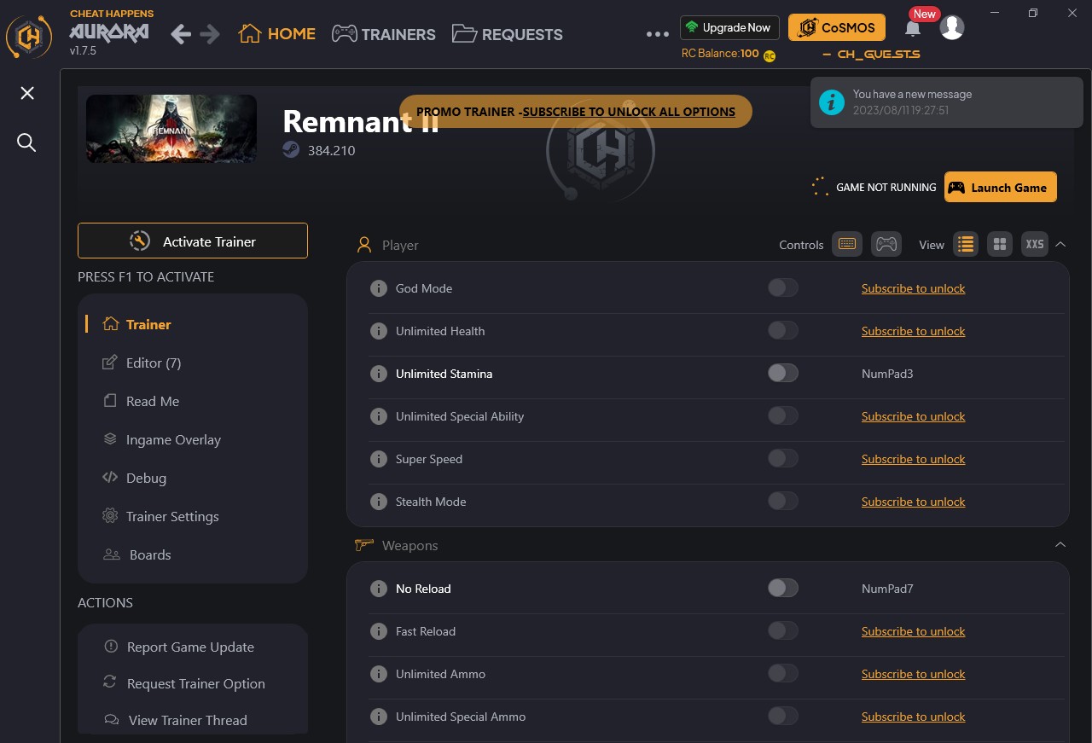Viewport: 1092px width, 743px height.
Task: Show info for God Mode
Action: point(379,288)
